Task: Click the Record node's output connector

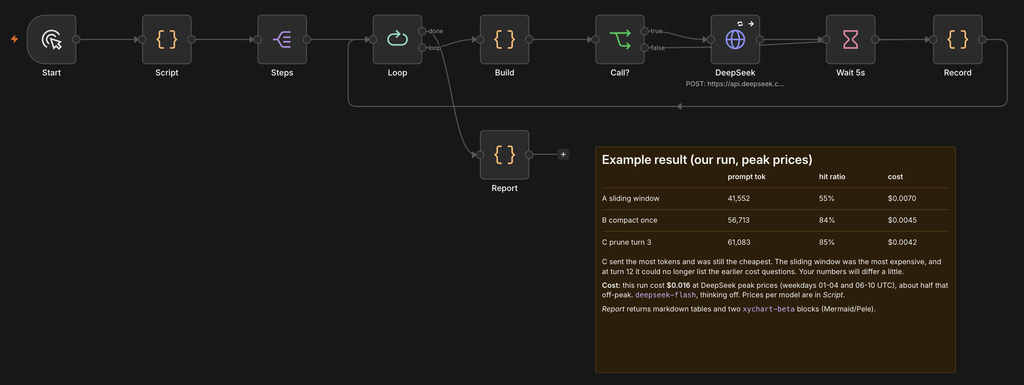Action: [982, 39]
